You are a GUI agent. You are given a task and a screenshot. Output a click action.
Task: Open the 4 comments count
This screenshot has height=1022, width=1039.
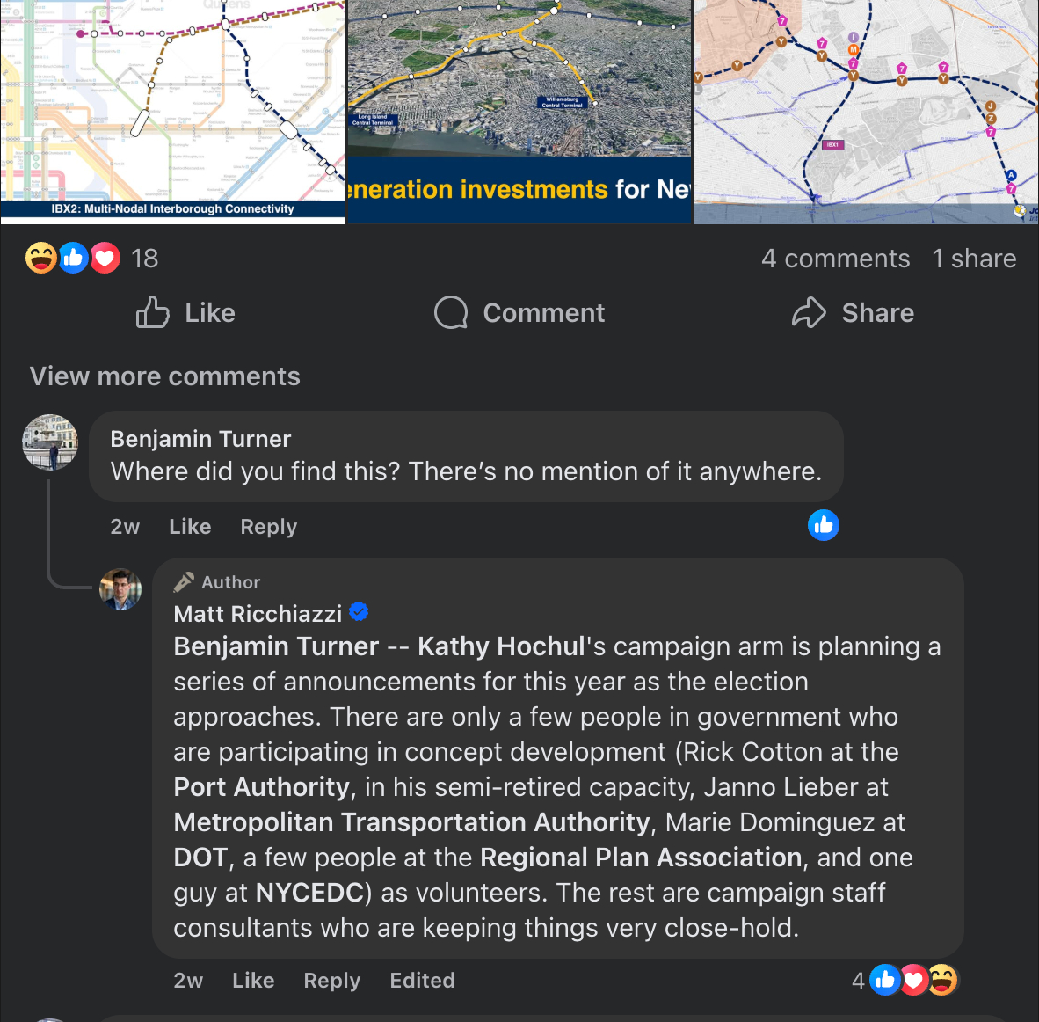click(x=835, y=259)
